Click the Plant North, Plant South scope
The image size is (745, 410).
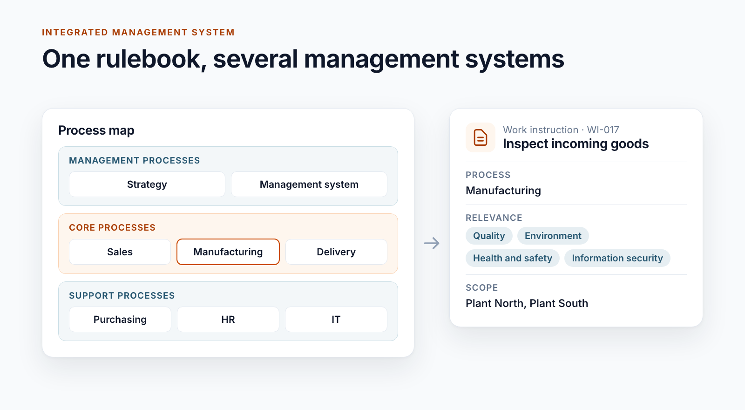(527, 303)
